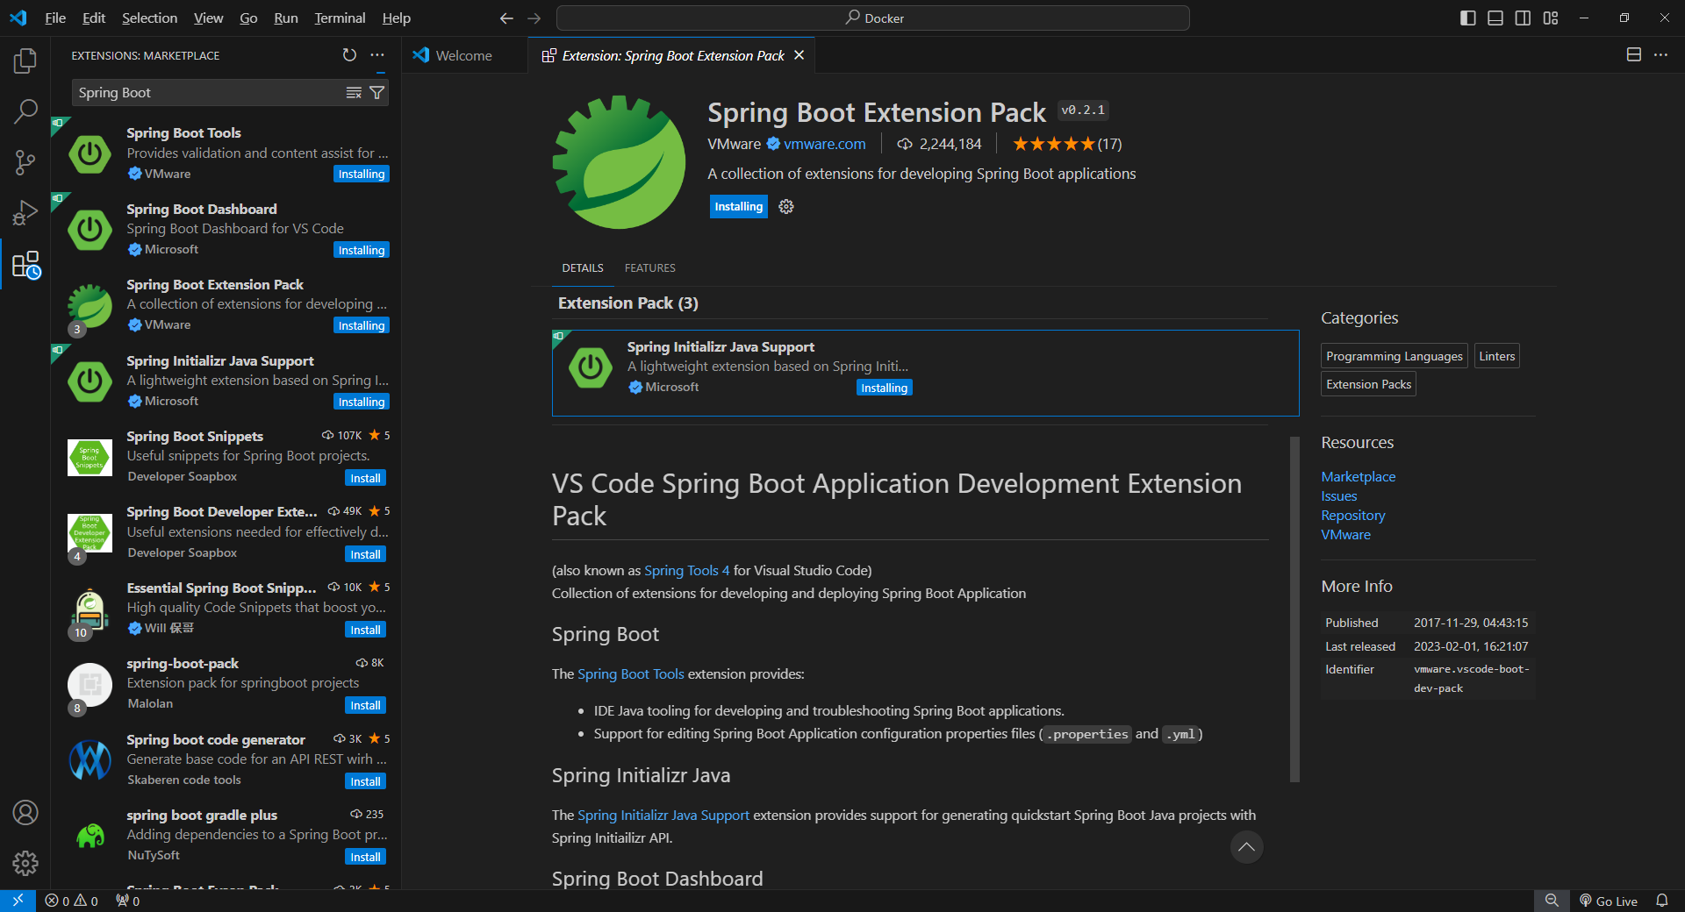Open editor More Actions ellipsis menu
This screenshot has height=912, width=1685.
pyautogui.click(x=1660, y=55)
